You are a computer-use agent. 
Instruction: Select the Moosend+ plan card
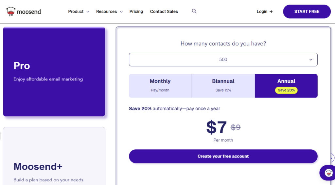pyautogui.click(x=54, y=156)
